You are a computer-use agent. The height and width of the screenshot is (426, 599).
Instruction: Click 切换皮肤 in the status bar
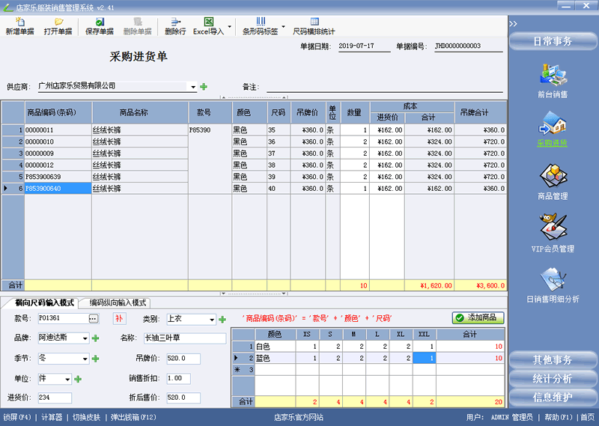pos(86,417)
